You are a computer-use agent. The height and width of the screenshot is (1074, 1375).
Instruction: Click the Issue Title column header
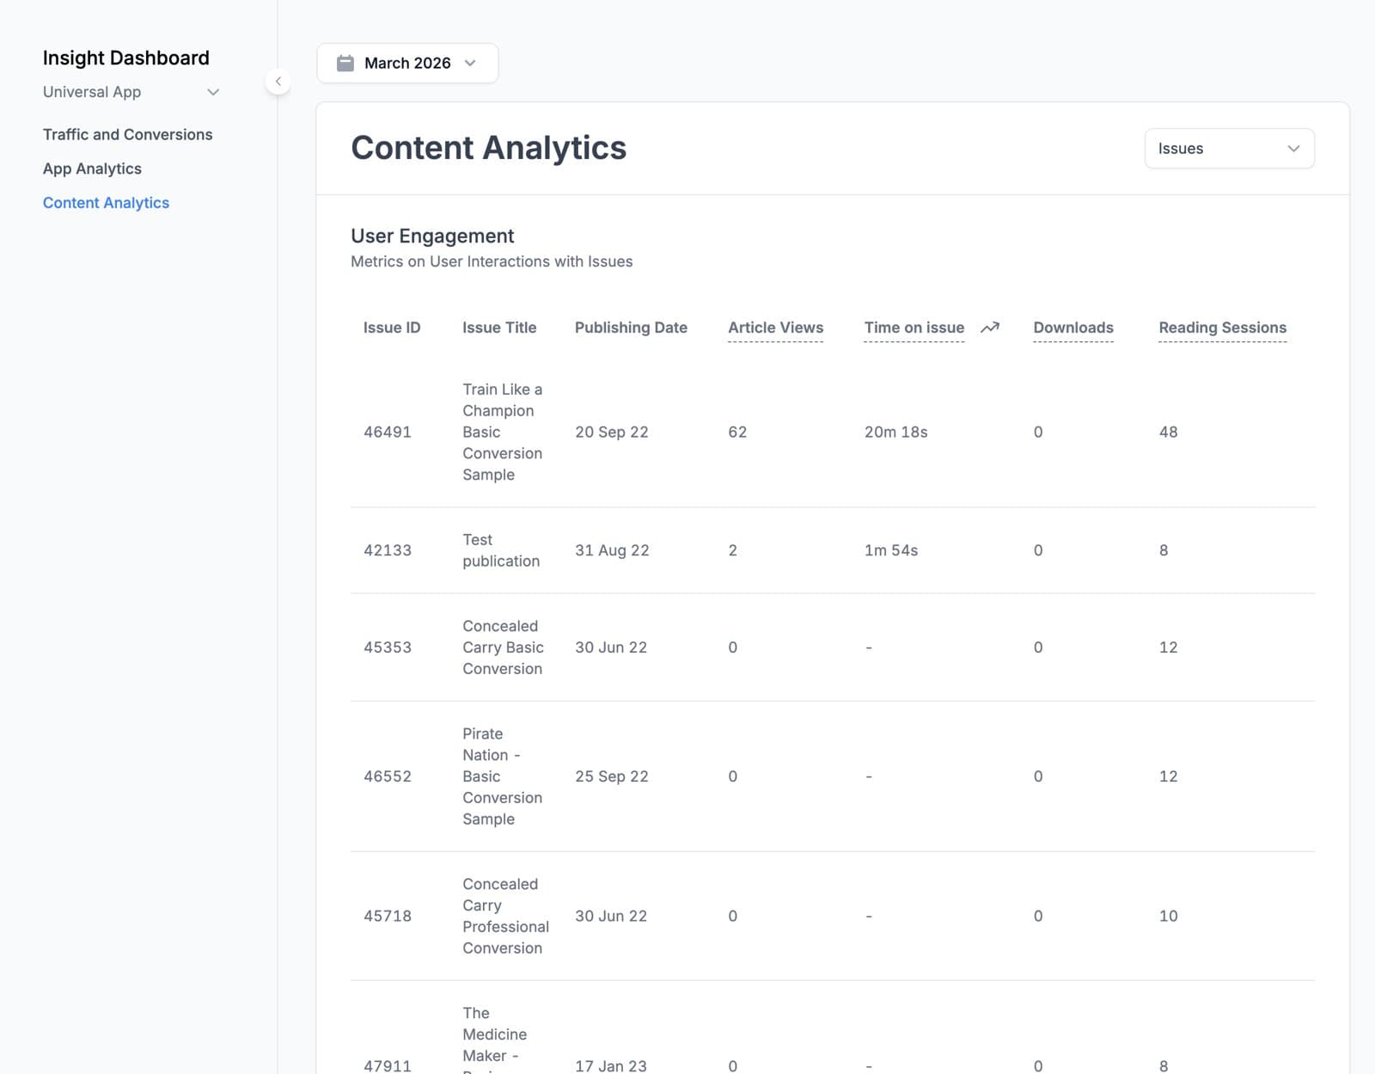[x=499, y=328]
